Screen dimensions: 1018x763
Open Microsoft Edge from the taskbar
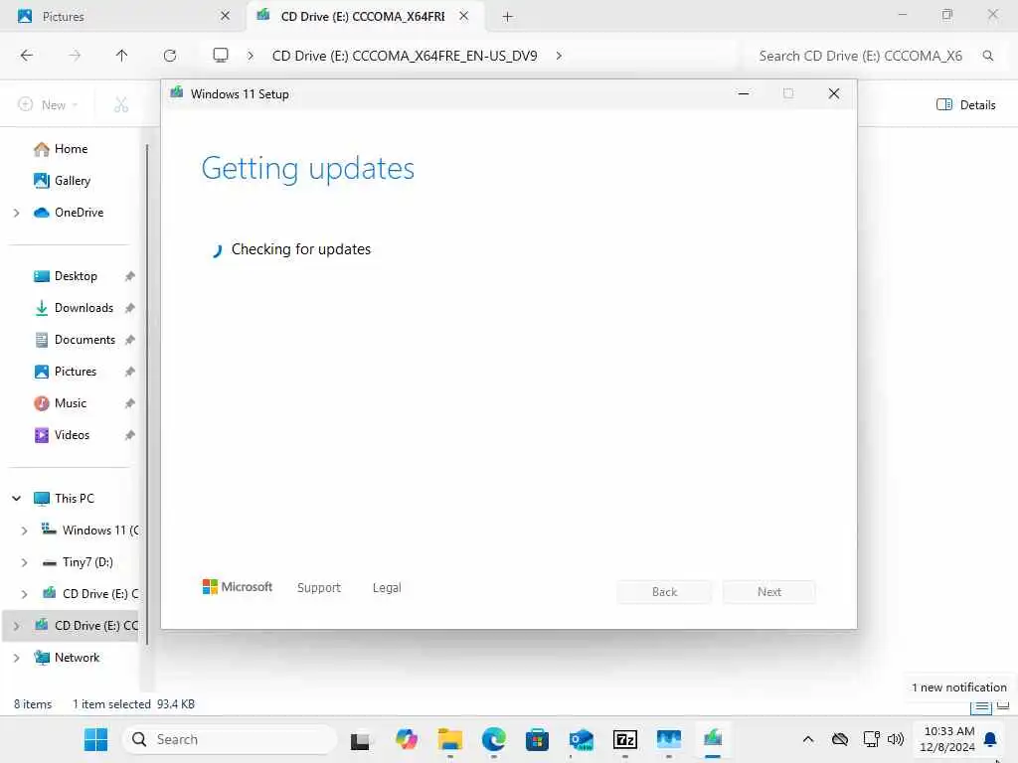pyautogui.click(x=493, y=739)
